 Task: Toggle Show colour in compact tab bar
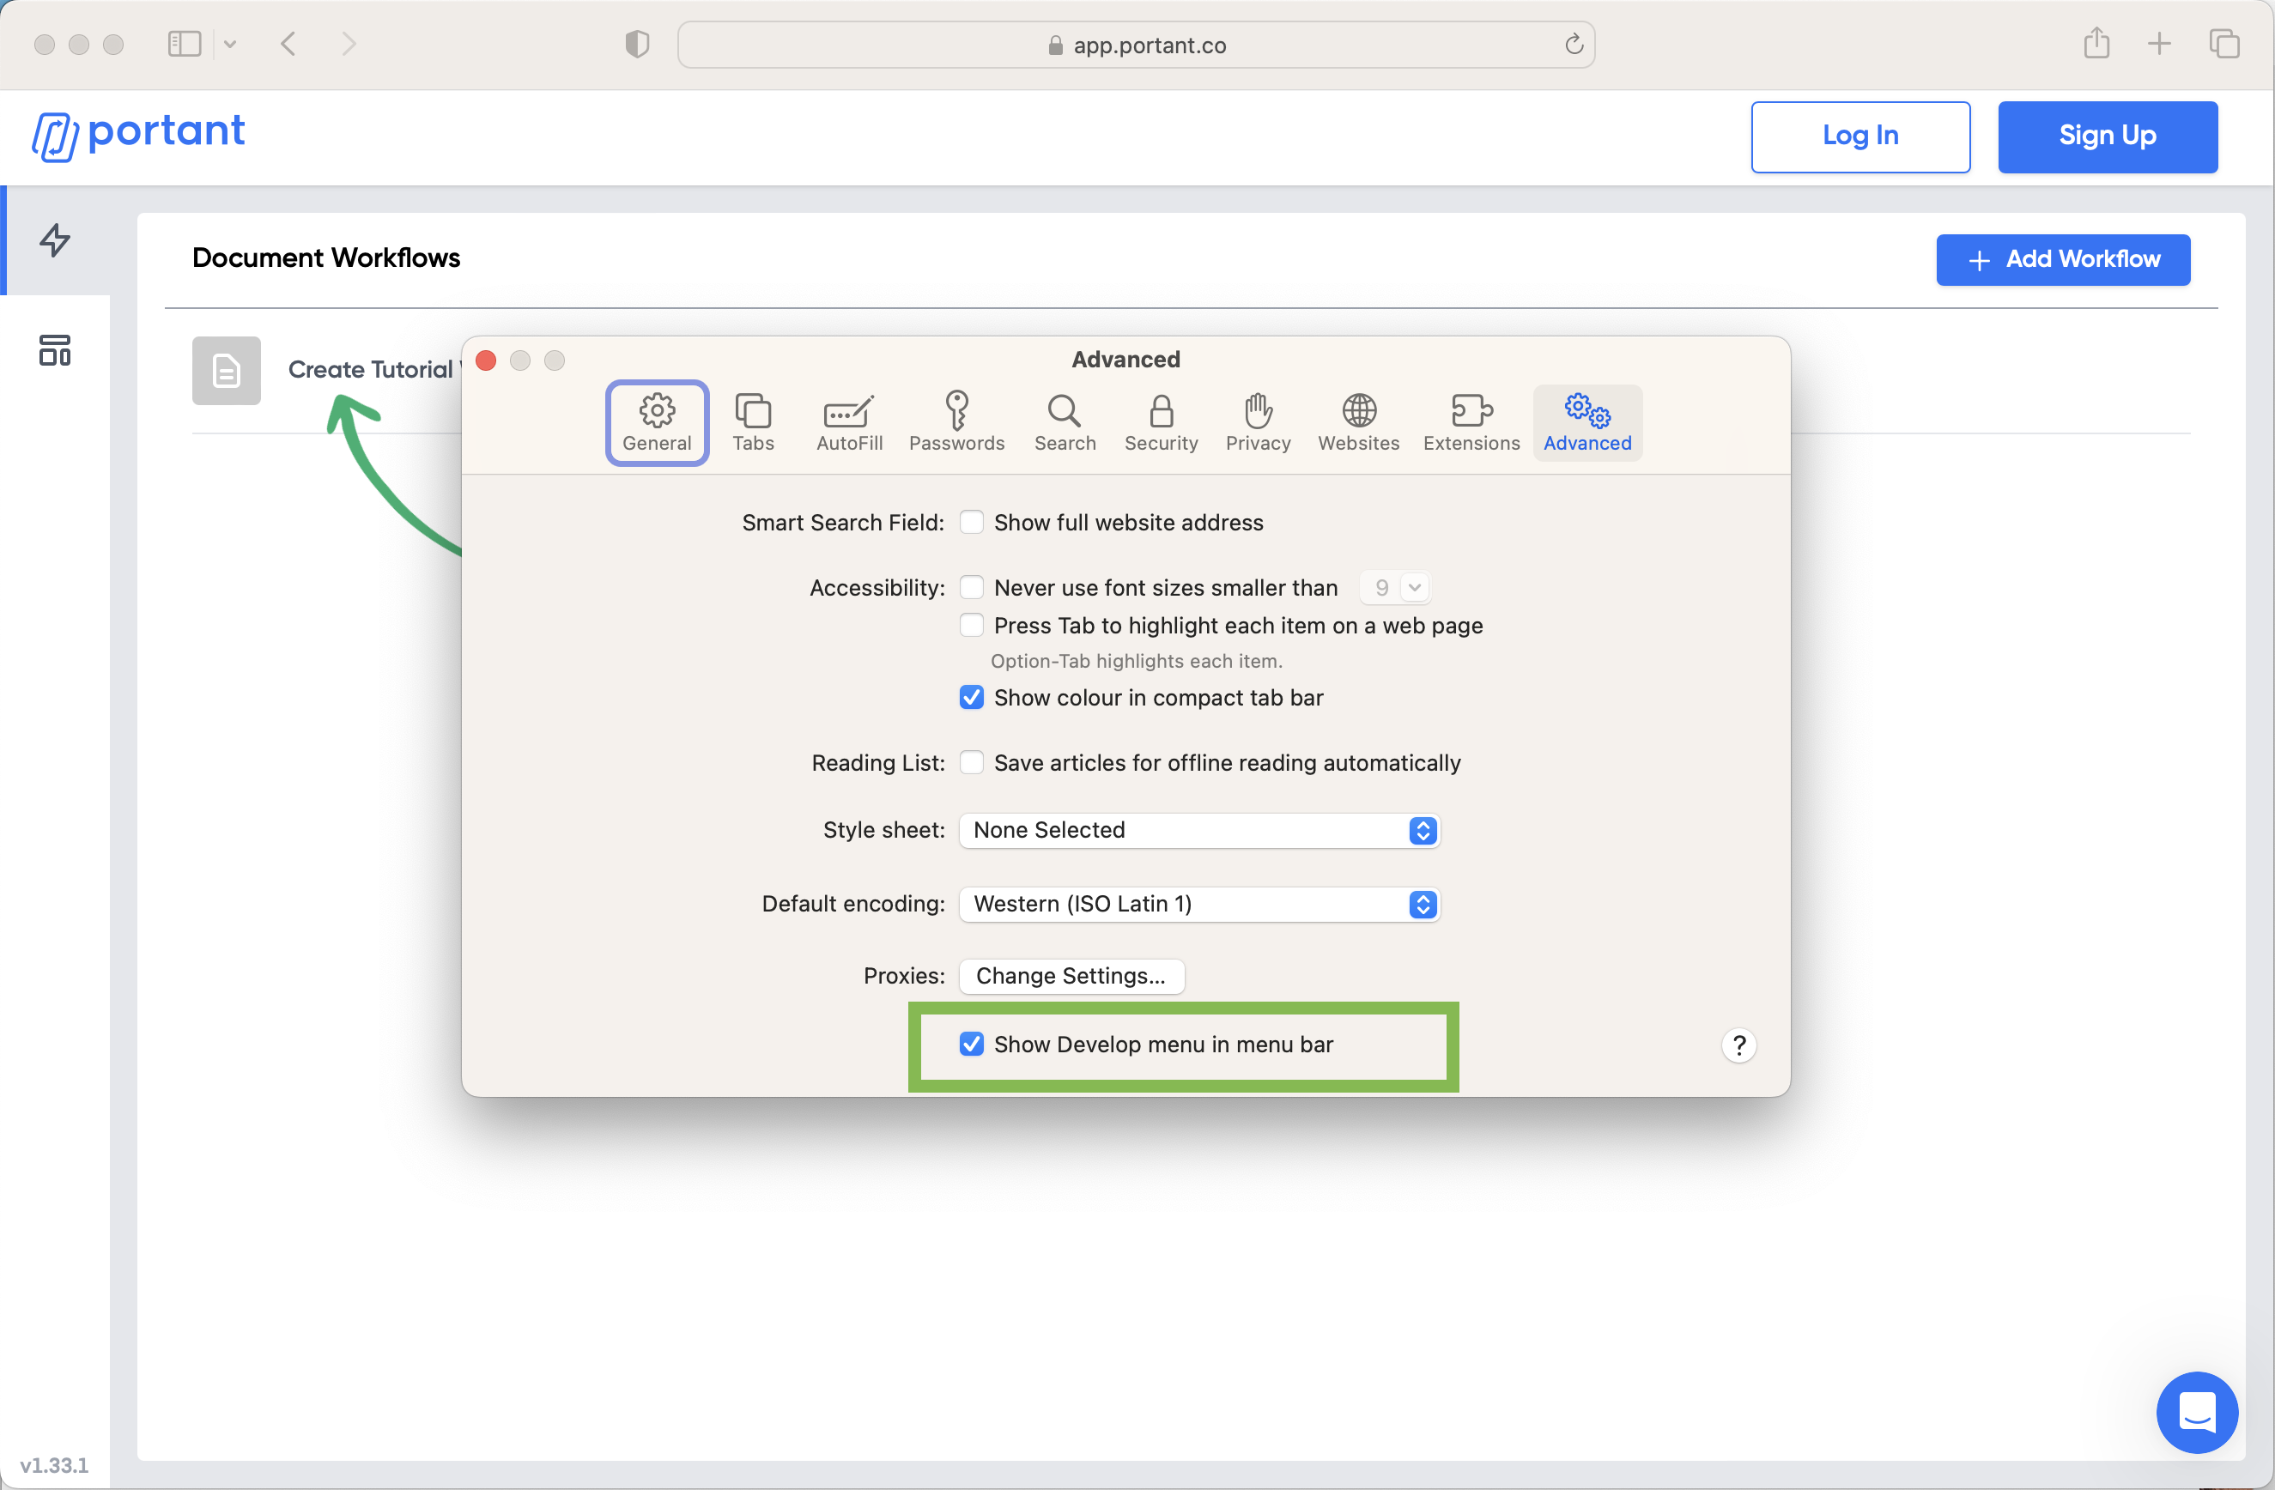971,698
